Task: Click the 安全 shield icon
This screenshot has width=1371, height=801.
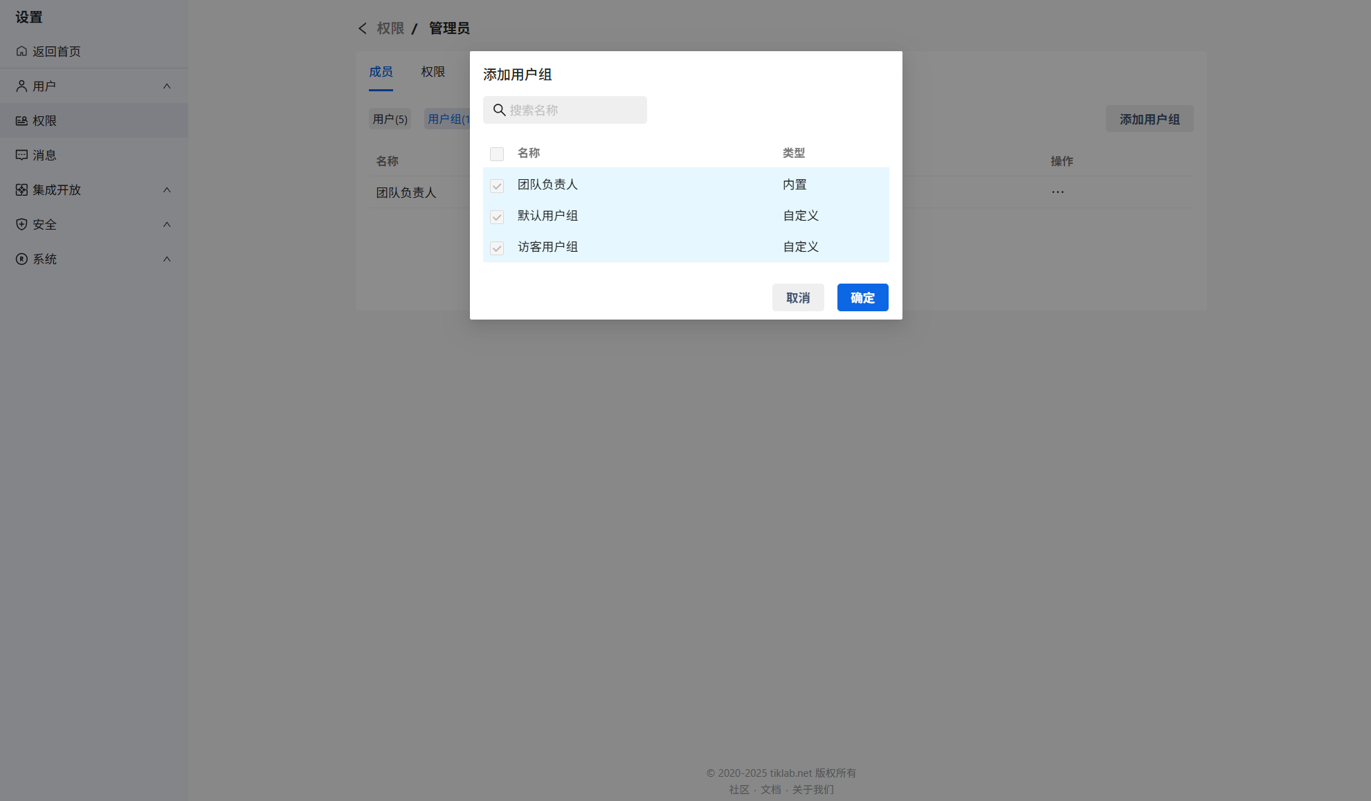Action: point(21,224)
